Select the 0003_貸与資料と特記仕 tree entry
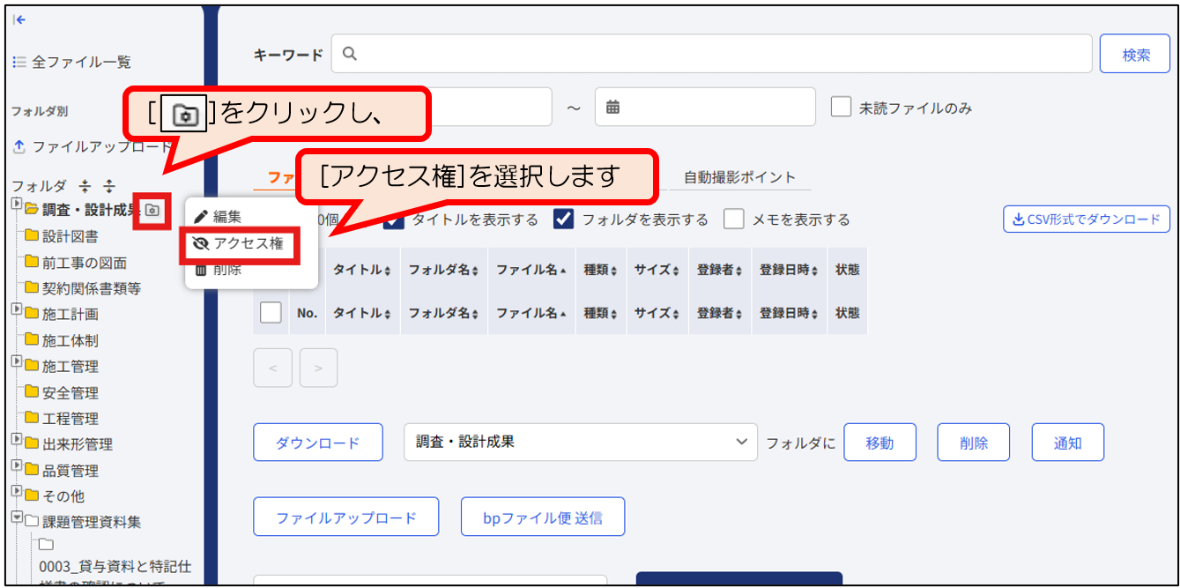The image size is (1180, 588). point(115,565)
